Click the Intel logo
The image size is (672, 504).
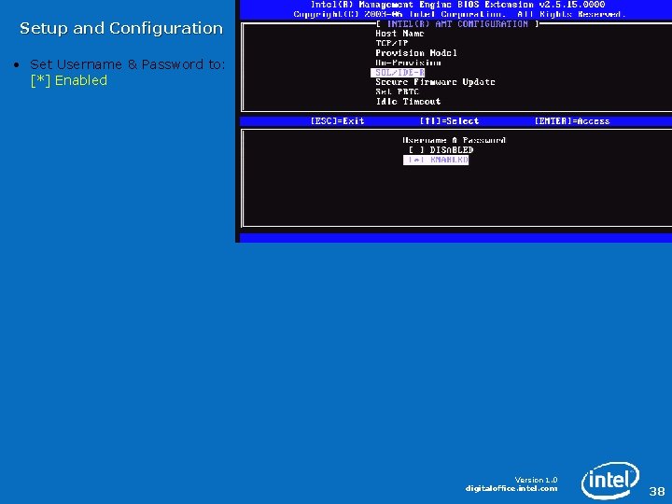[609, 480]
